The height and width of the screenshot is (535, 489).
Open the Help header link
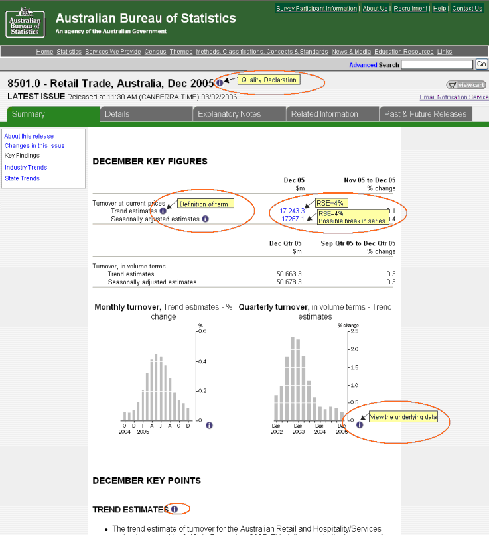click(x=440, y=8)
